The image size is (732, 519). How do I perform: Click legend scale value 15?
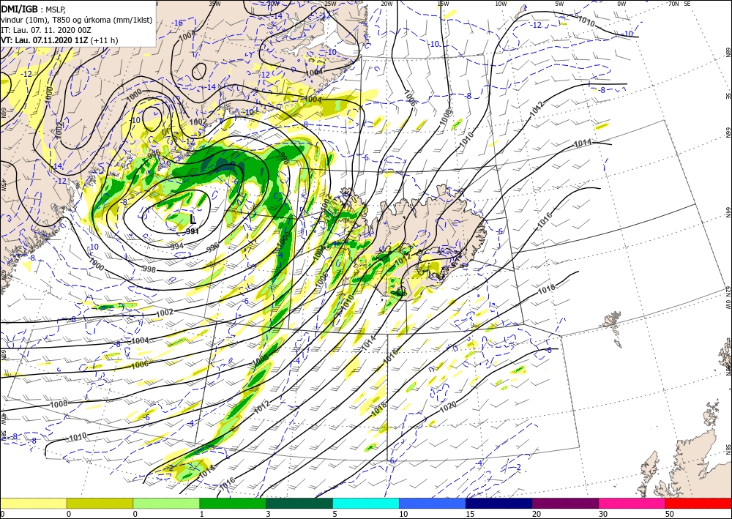[x=470, y=515]
